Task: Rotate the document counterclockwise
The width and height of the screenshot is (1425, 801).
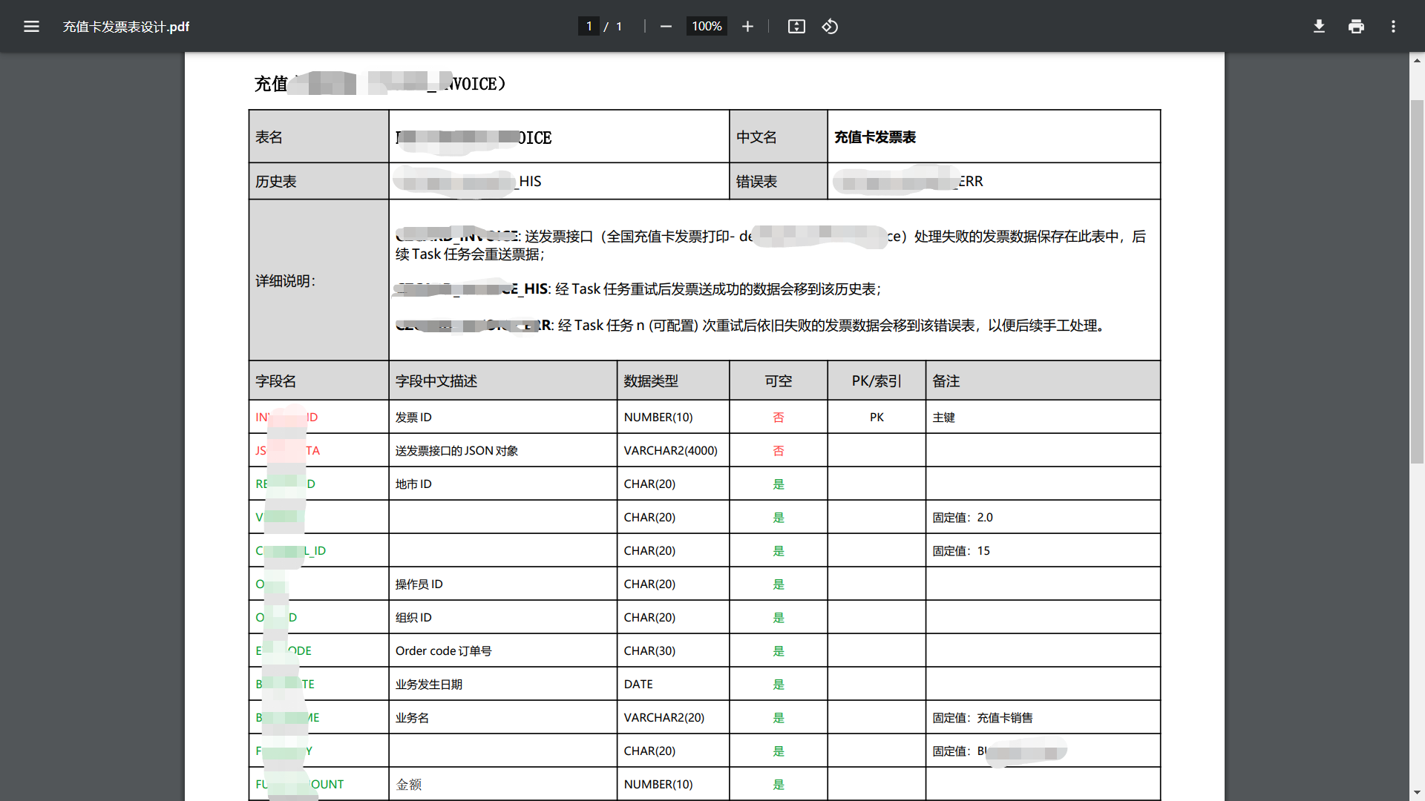Action: point(830,27)
